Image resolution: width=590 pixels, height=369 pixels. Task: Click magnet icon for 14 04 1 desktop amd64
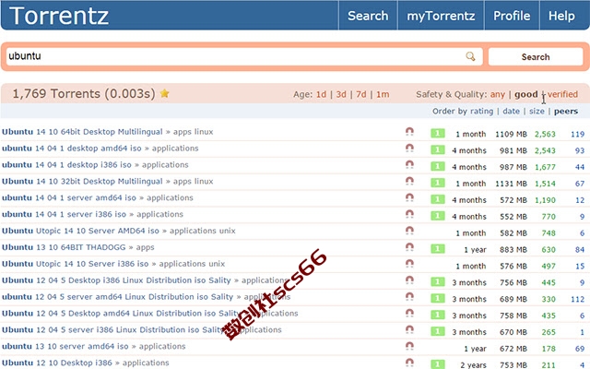409,148
